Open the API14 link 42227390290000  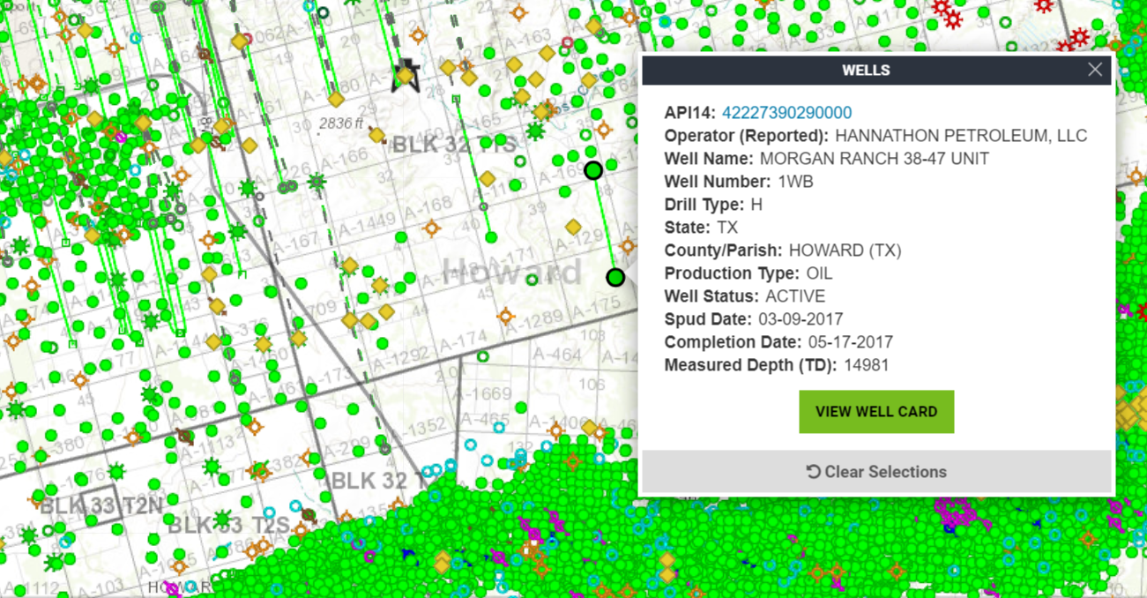pos(786,113)
